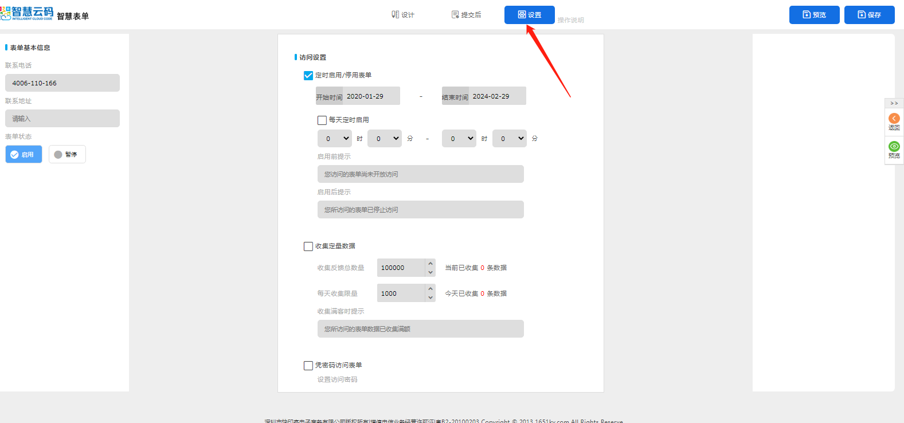Click the blue 保存 save button
Viewport: 904px width, 423px height.
pyautogui.click(x=869, y=15)
